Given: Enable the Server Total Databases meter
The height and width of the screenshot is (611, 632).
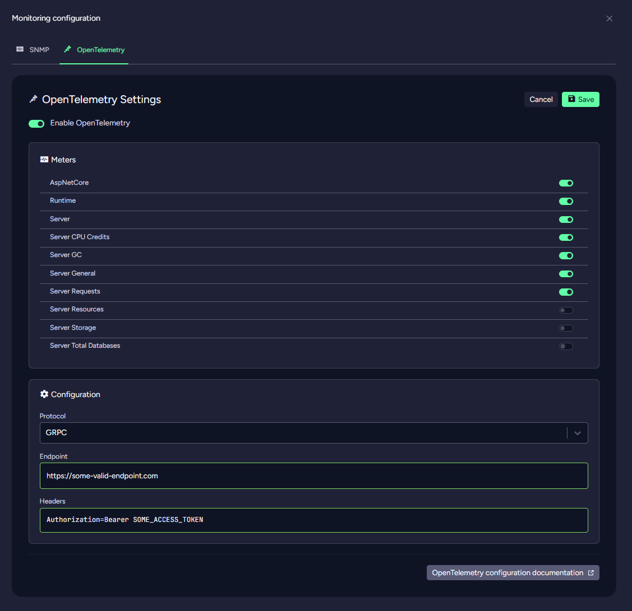Looking at the screenshot, I should click(566, 346).
